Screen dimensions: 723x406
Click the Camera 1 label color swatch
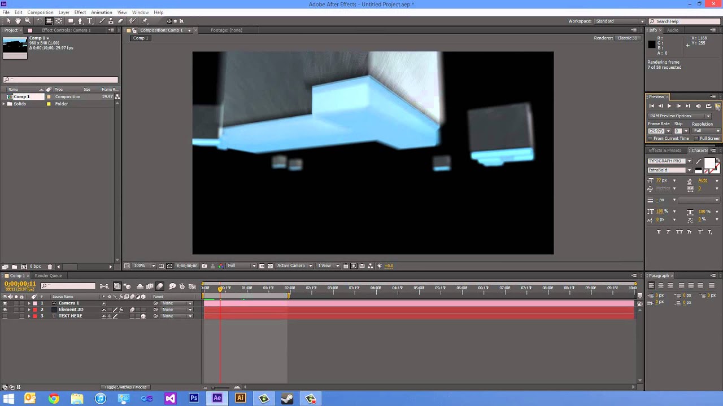click(x=35, y=303)
